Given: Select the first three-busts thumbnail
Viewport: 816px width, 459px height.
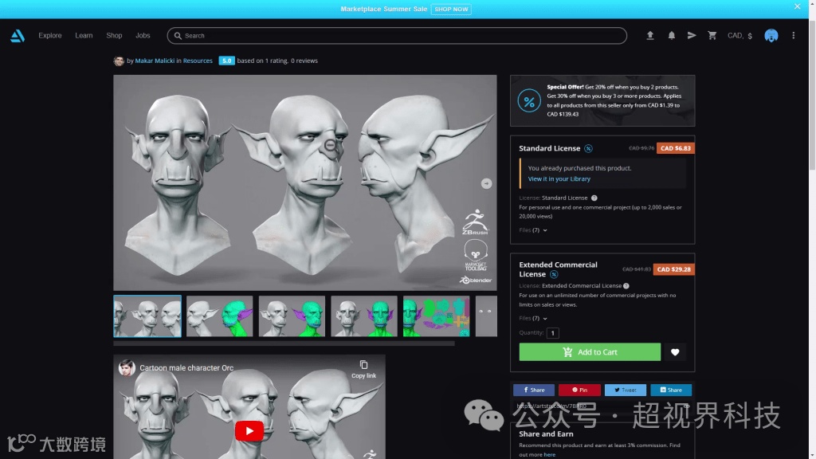Looking at the screenshot, I should point(147,316).
